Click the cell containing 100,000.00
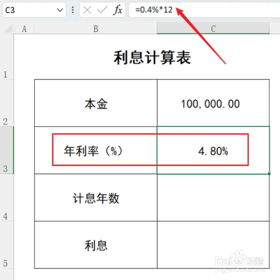Viewport: 280px width, 280px height. (x=213, y=103)
